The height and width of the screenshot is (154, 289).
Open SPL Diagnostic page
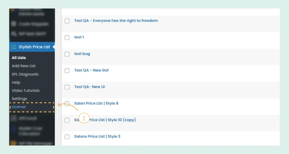tap(25, 74)
